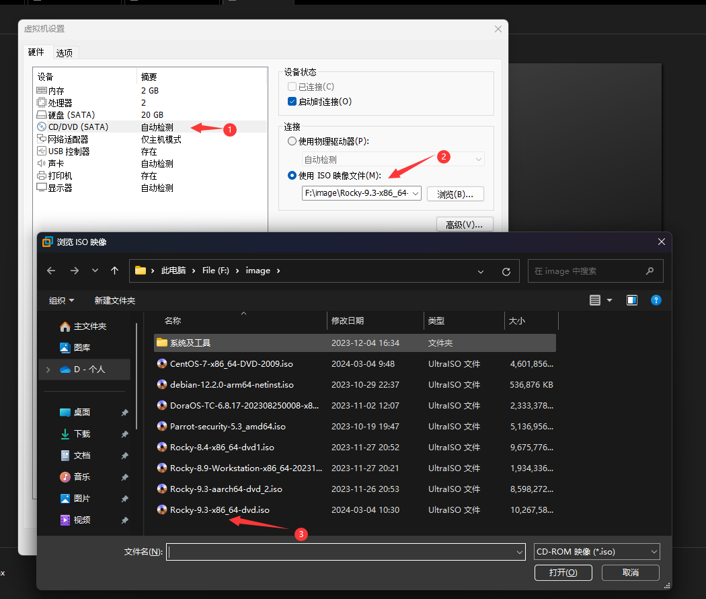Open 下载 downloads in the sidebar
Screen dimensions: 706x599
75,433
